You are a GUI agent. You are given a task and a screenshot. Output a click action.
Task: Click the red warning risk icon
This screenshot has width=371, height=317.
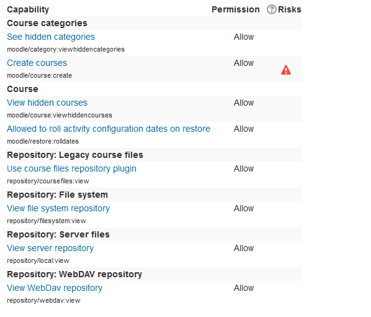[286, 70]
